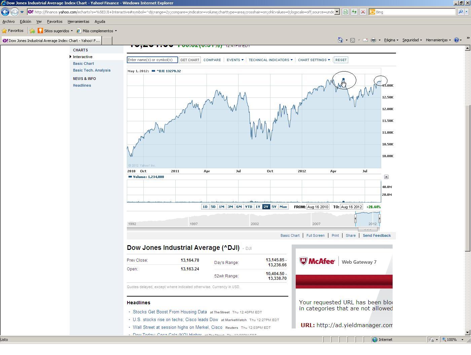Open Sitios sugeridos
The width and height of the screenshot is (471, 355).
(x=55, y=31)
